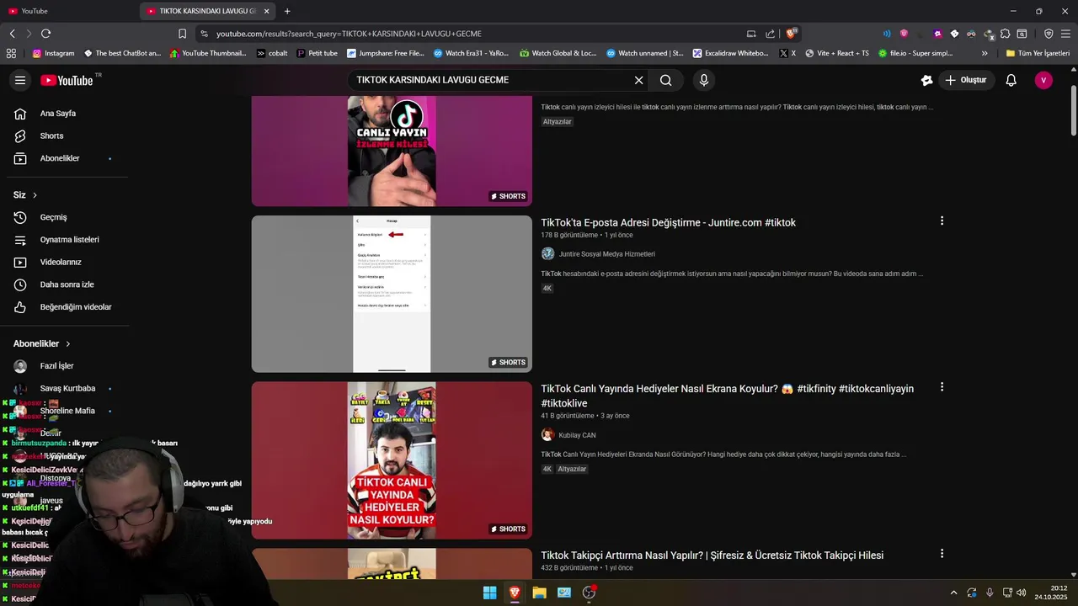This screenshot has width=1078, height=606.
Task: Show hidden system tray icons chevron
Action: click(x=953, y=593)
